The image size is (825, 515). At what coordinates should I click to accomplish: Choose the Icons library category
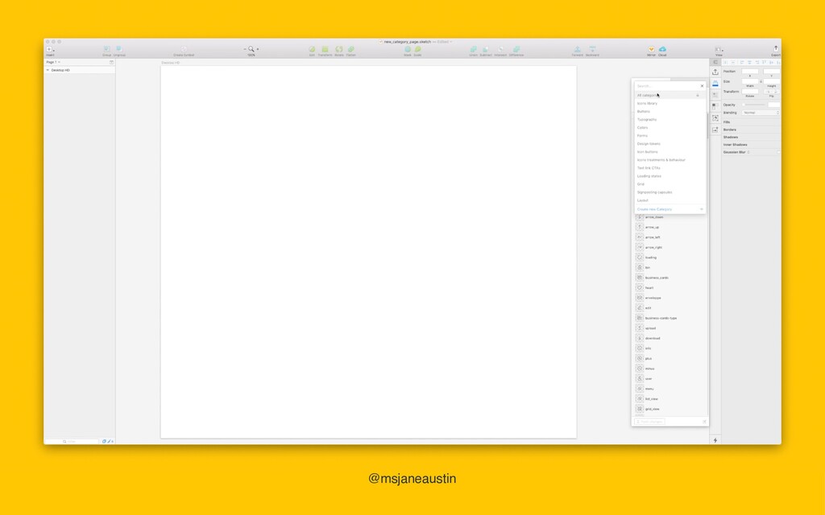point(669,104)
